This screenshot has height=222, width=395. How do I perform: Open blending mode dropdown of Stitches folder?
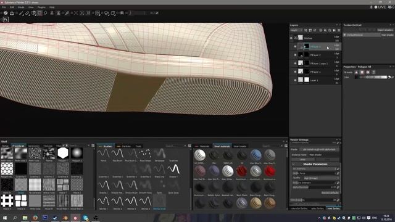336,37
